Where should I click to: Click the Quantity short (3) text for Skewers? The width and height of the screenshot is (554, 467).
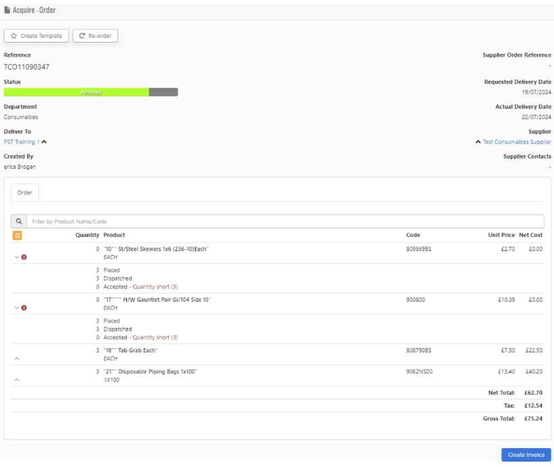[157, 286]
